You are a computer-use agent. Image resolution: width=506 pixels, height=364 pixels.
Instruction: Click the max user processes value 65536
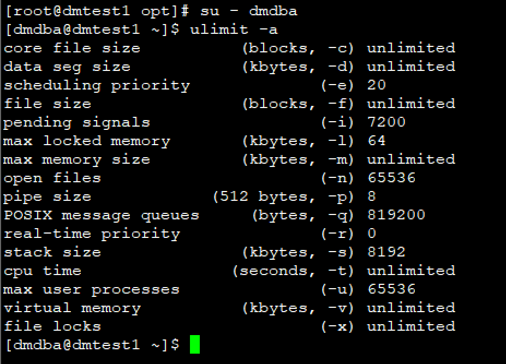391,289
